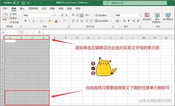The width and height of the screenshot is (175, 106).
Task: Switch to the 页面布局 (Page Layout) tab
Action: pos(33,9)
